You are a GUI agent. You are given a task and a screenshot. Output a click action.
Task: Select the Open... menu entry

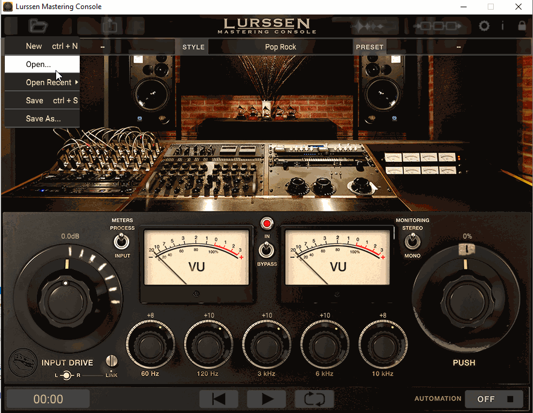point(42,64)
